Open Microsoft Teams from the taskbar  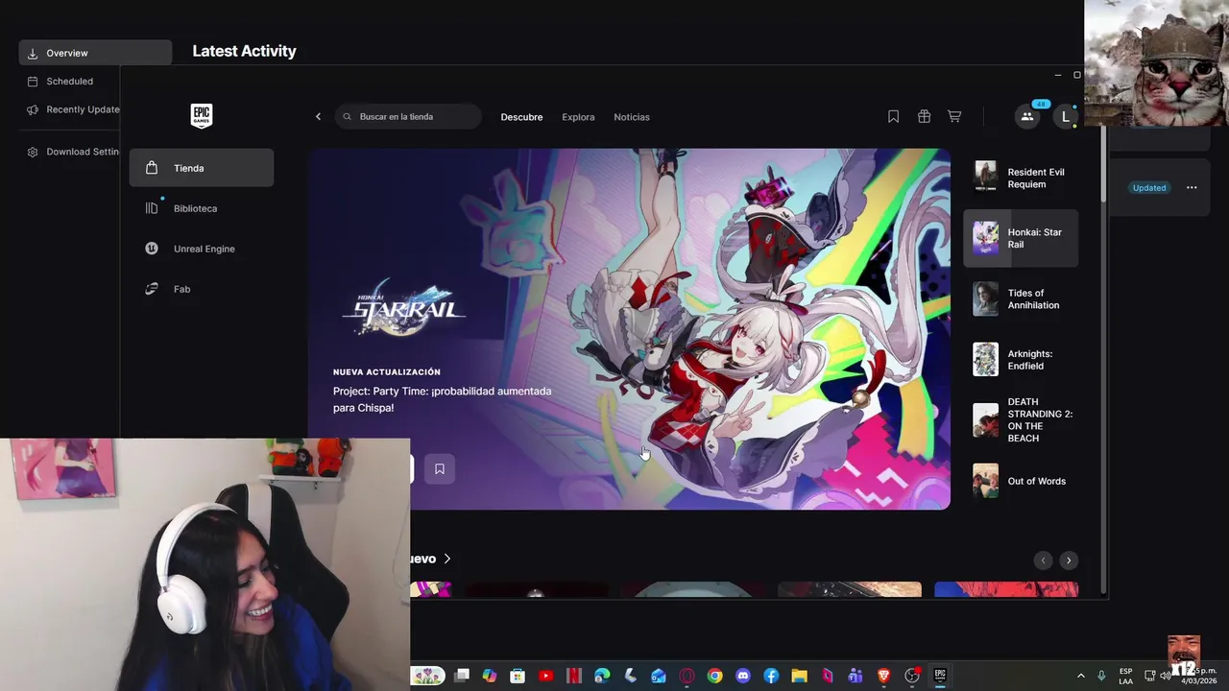click(x=855, y=676)
